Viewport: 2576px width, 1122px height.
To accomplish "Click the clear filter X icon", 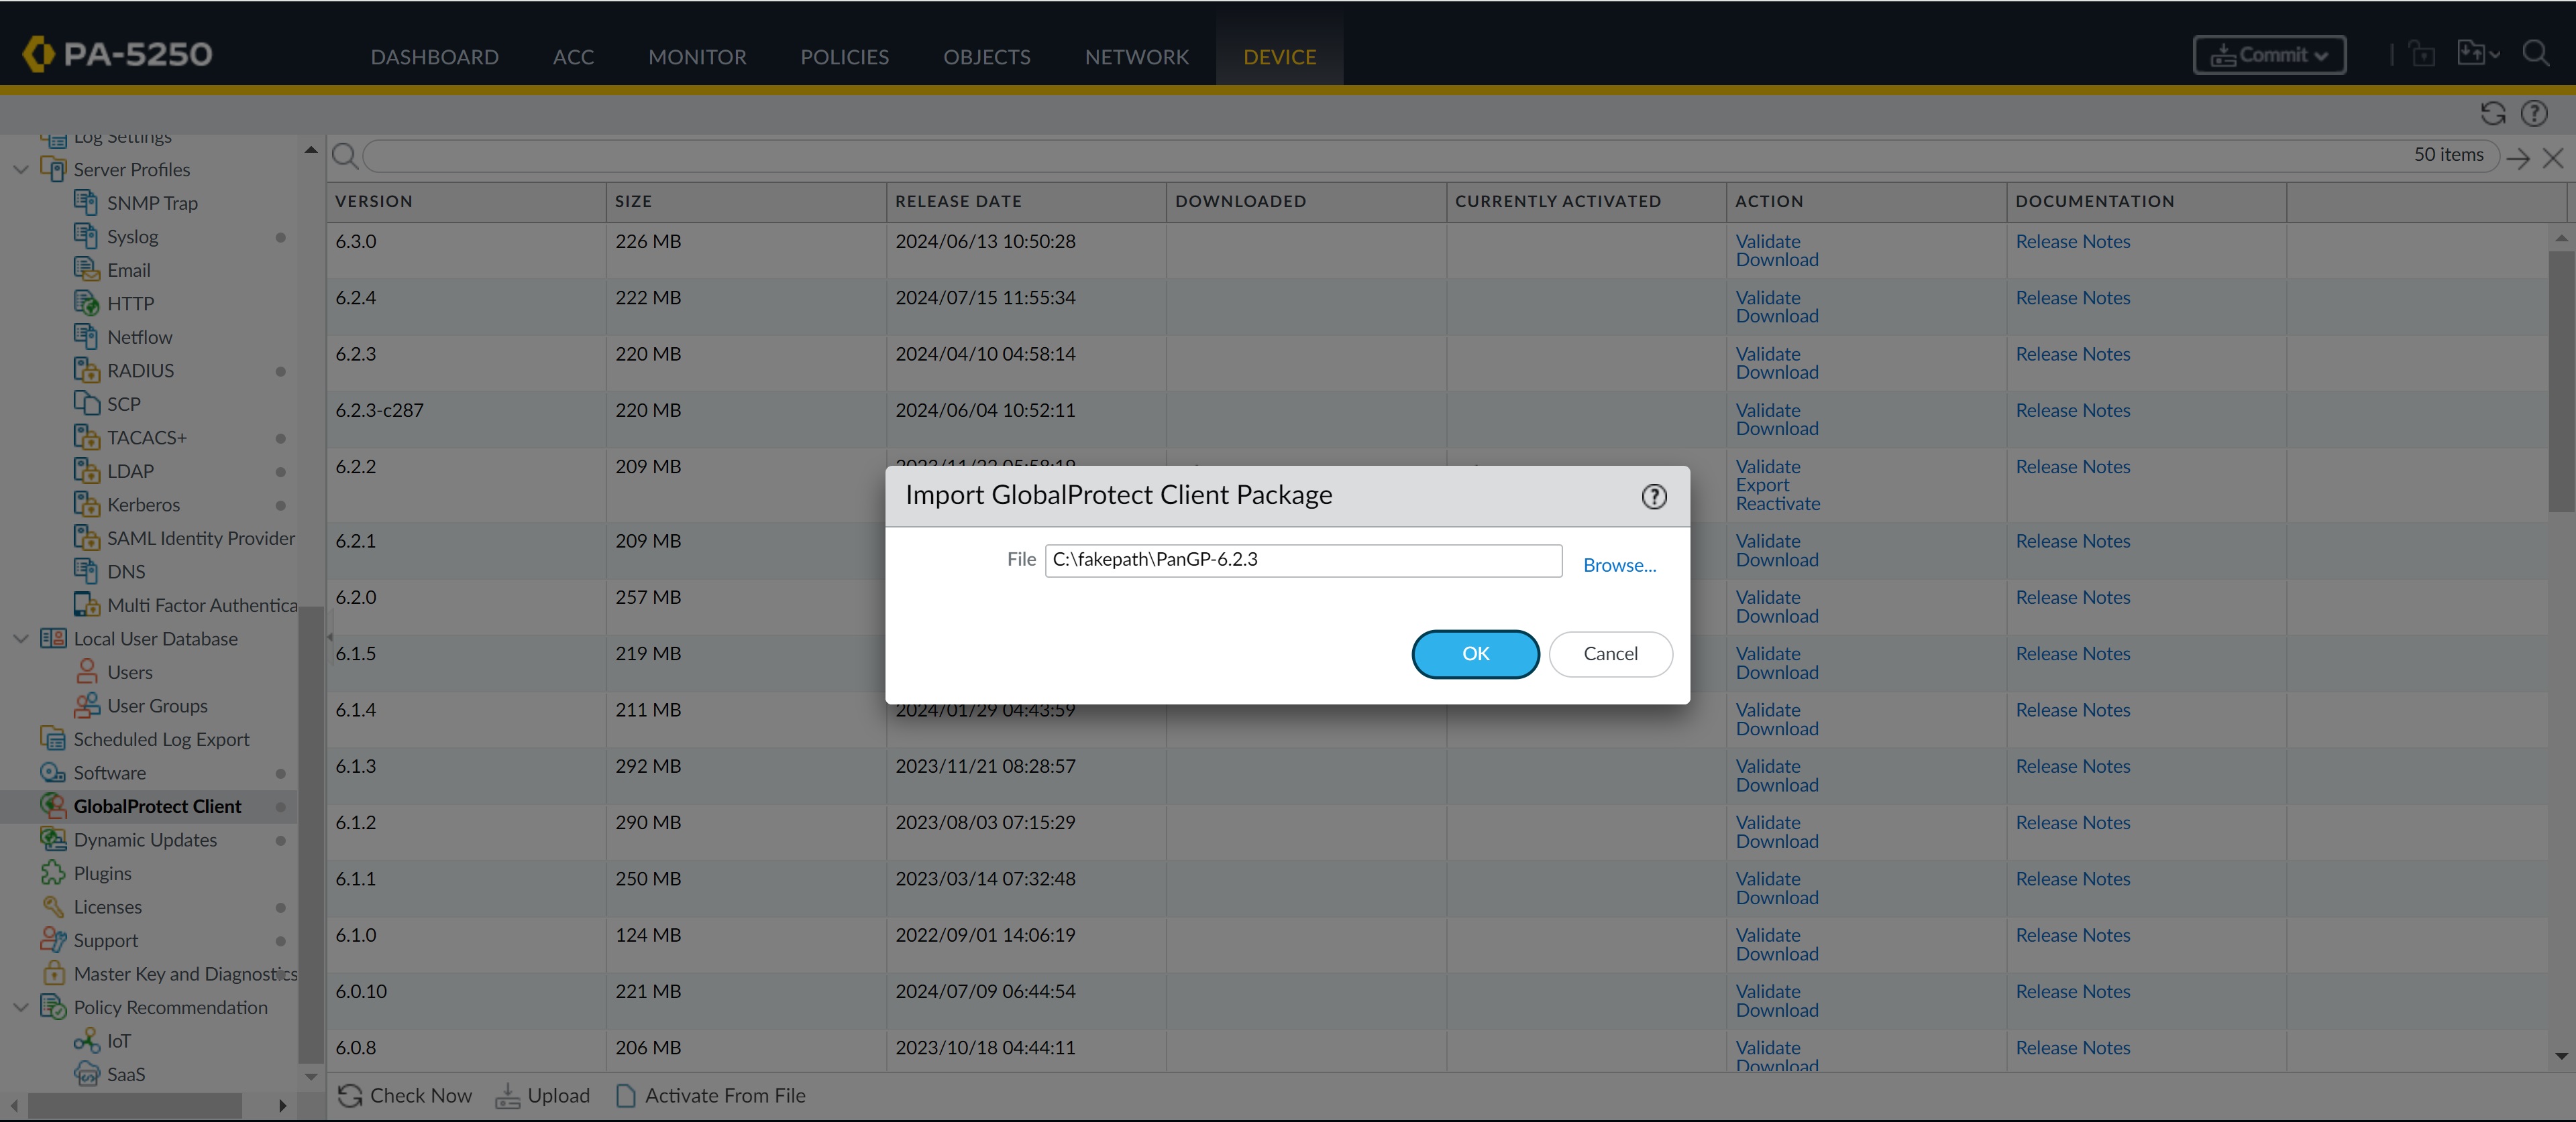I will point(2552,158).
